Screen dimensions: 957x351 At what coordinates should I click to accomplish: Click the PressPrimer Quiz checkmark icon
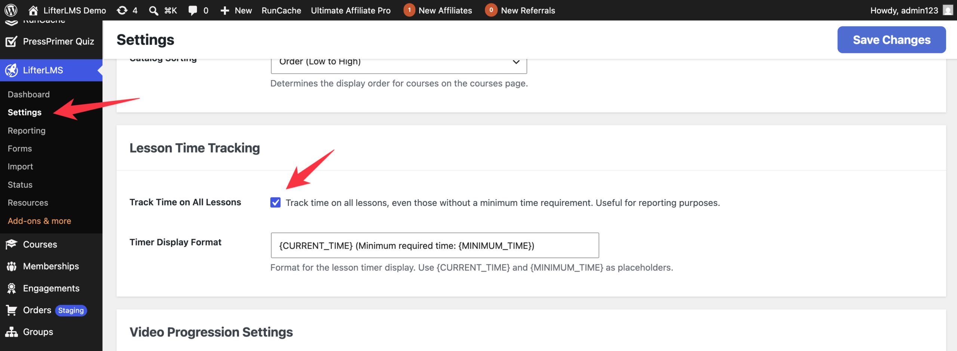click(x=11, y=41)
